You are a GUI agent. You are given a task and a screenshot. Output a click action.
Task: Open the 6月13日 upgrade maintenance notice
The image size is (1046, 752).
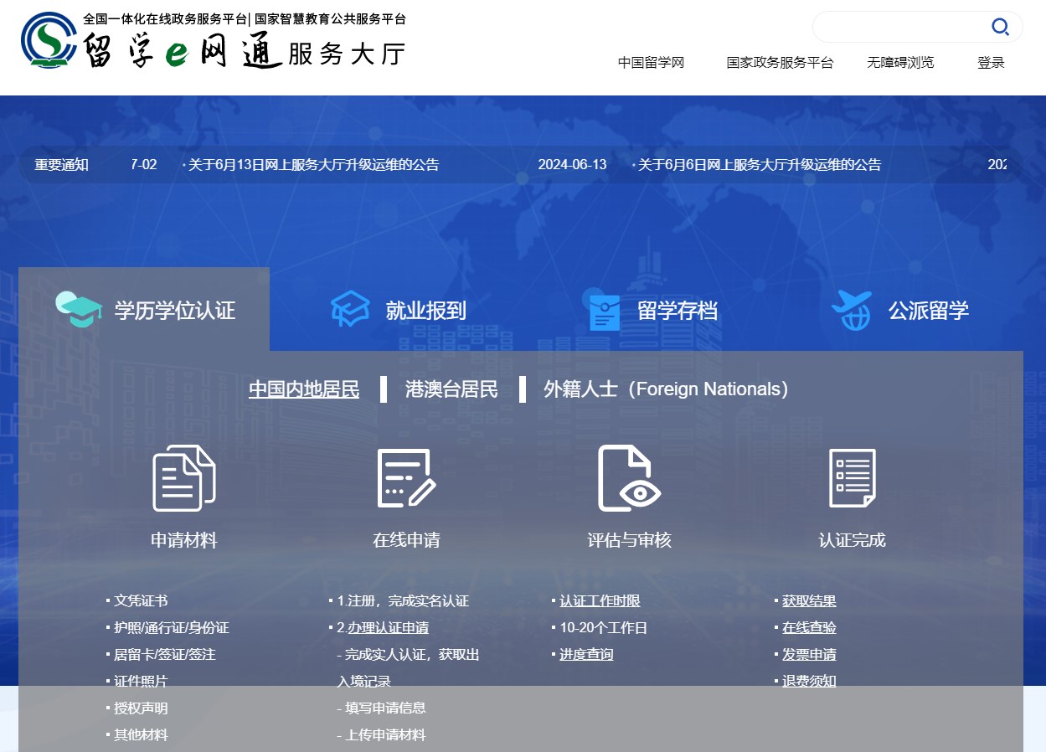[x=313, y=165]
